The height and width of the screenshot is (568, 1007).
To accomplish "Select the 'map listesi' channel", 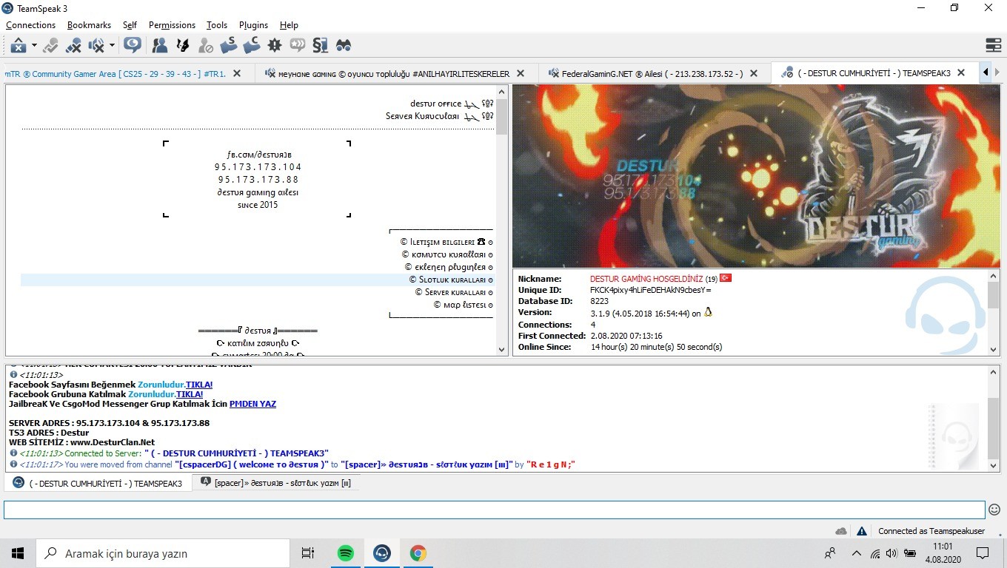I will (463, 305).
